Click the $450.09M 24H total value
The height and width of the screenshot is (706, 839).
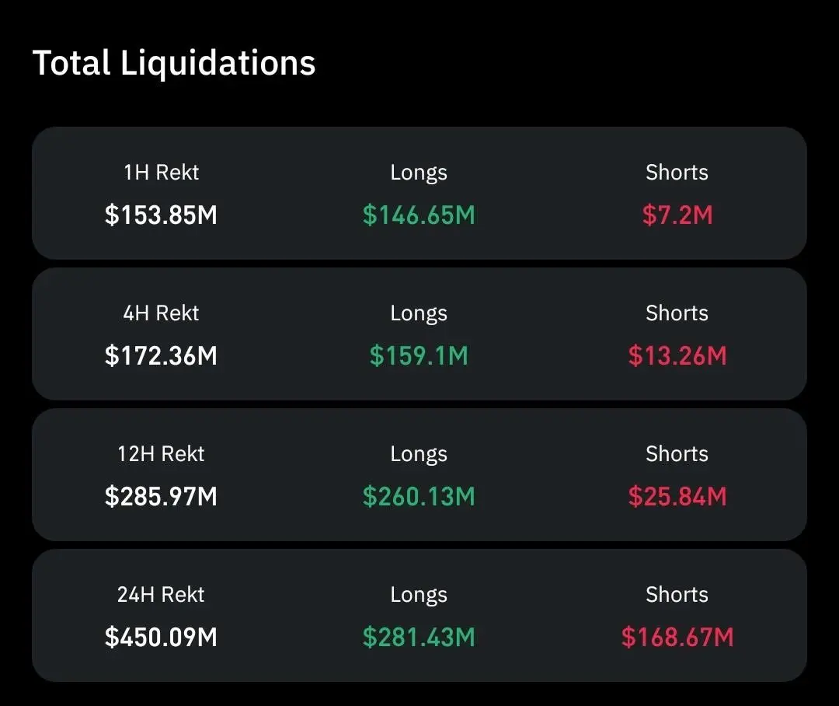click(161, 638)
